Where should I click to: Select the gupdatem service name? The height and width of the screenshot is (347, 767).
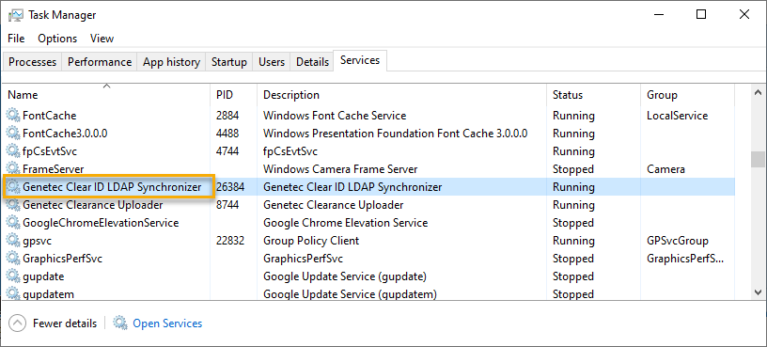tap(49, 294)
